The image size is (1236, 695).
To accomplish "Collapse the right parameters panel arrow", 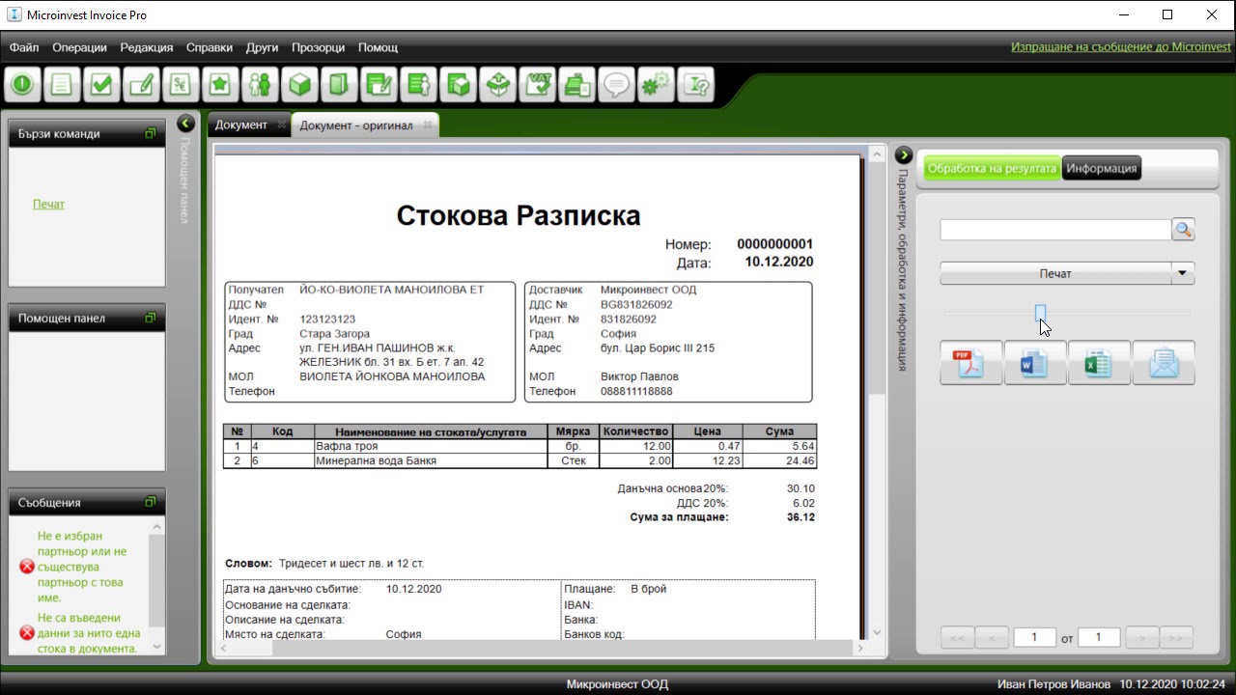I will coord(904,154).
